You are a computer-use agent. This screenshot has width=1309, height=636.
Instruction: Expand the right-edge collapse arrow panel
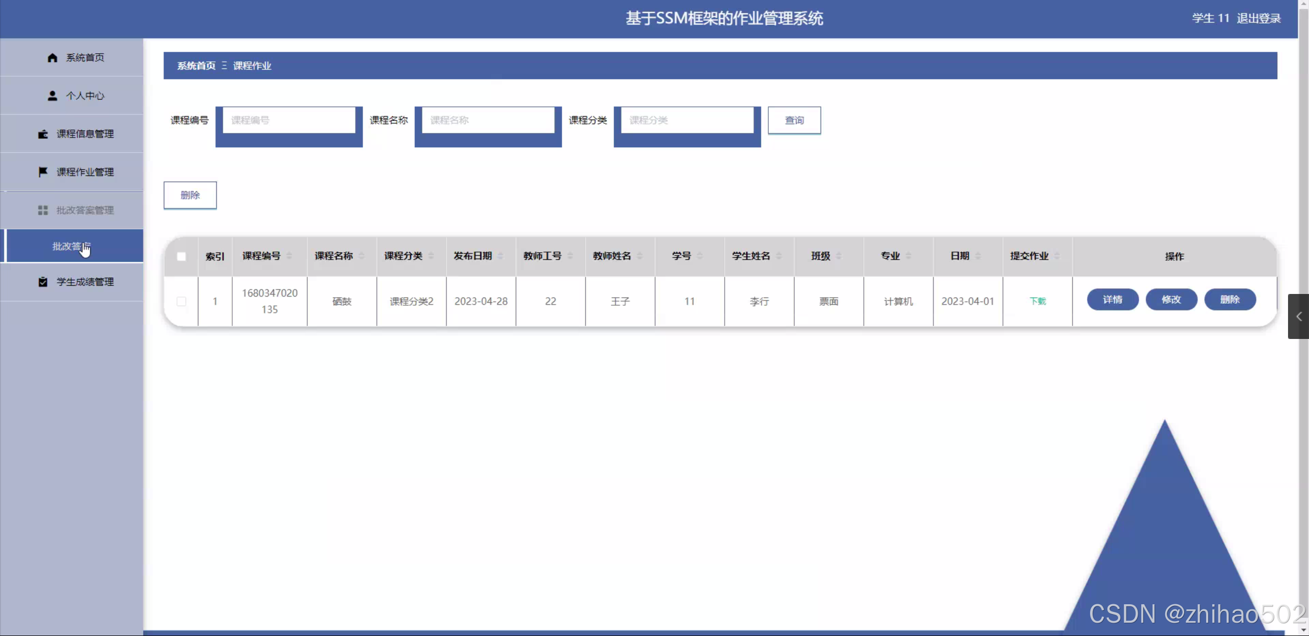click(x=1299, y=316)
